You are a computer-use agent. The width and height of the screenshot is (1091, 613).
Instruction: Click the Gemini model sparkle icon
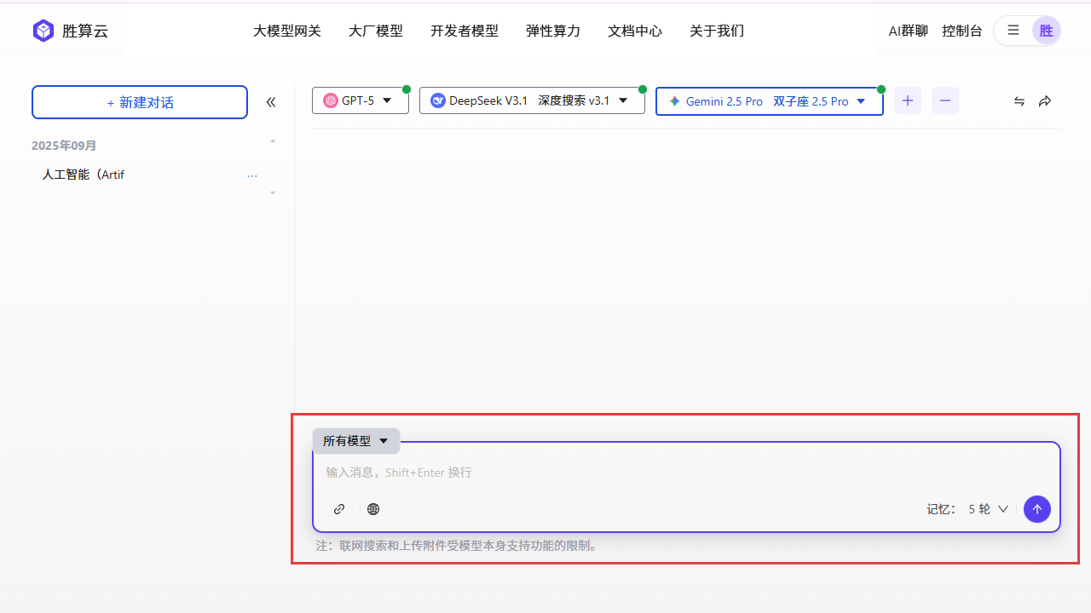675,101
